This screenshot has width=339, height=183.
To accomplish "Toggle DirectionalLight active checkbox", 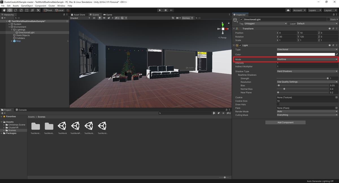I will point(241,19).
